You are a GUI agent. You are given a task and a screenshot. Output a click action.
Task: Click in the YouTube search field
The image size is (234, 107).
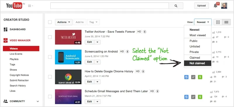coord(109,6)
